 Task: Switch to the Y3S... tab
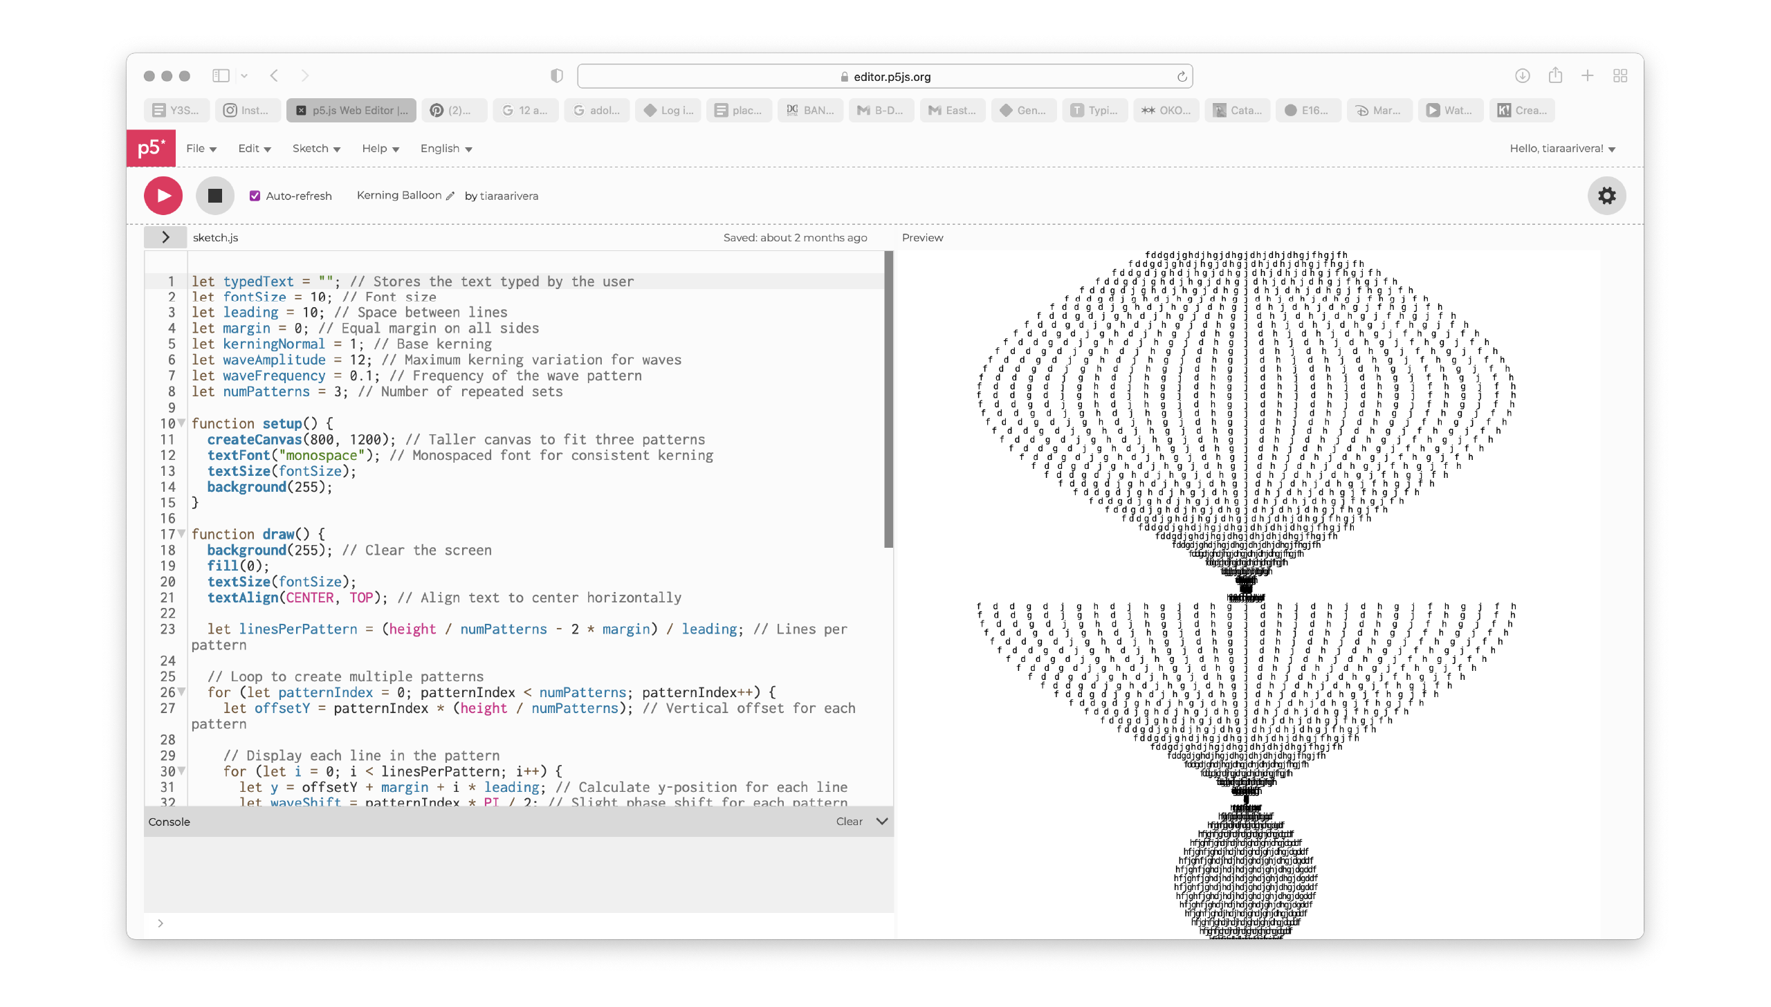(176, 110)
